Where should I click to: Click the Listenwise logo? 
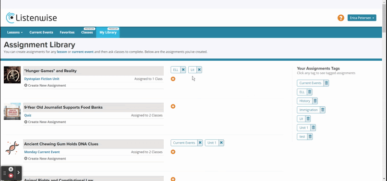point(31,18)
